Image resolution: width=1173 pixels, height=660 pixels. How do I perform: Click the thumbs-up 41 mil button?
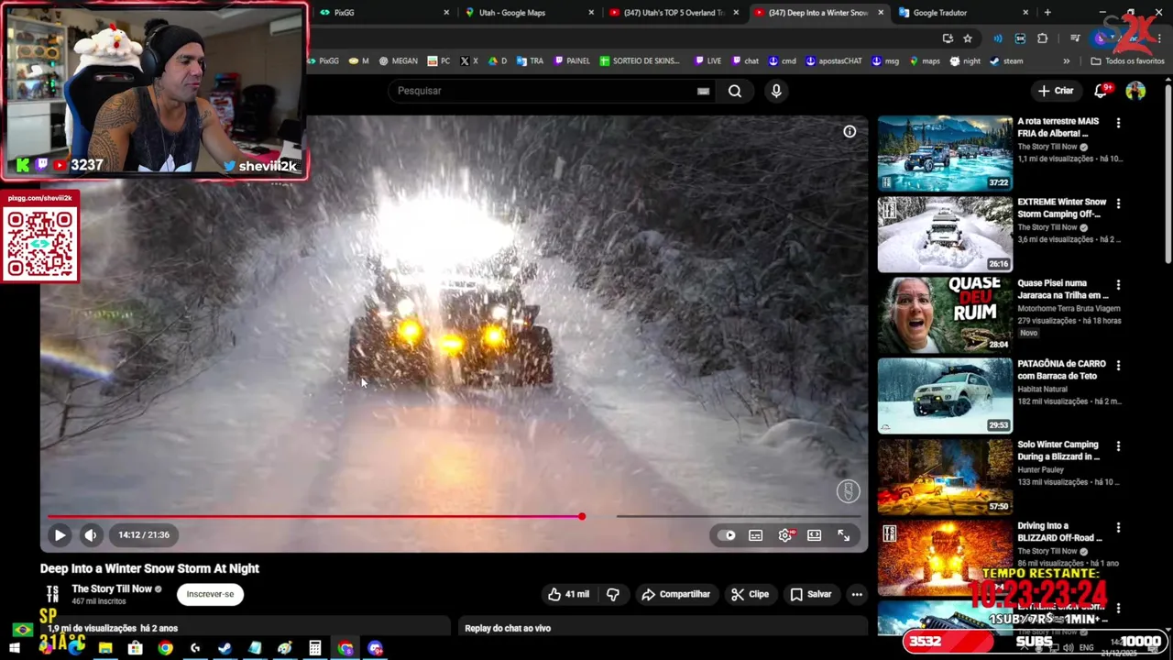(568, 594)
